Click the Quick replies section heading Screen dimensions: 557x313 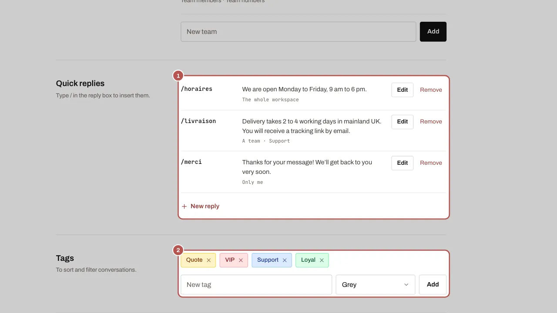coord(80,83)
